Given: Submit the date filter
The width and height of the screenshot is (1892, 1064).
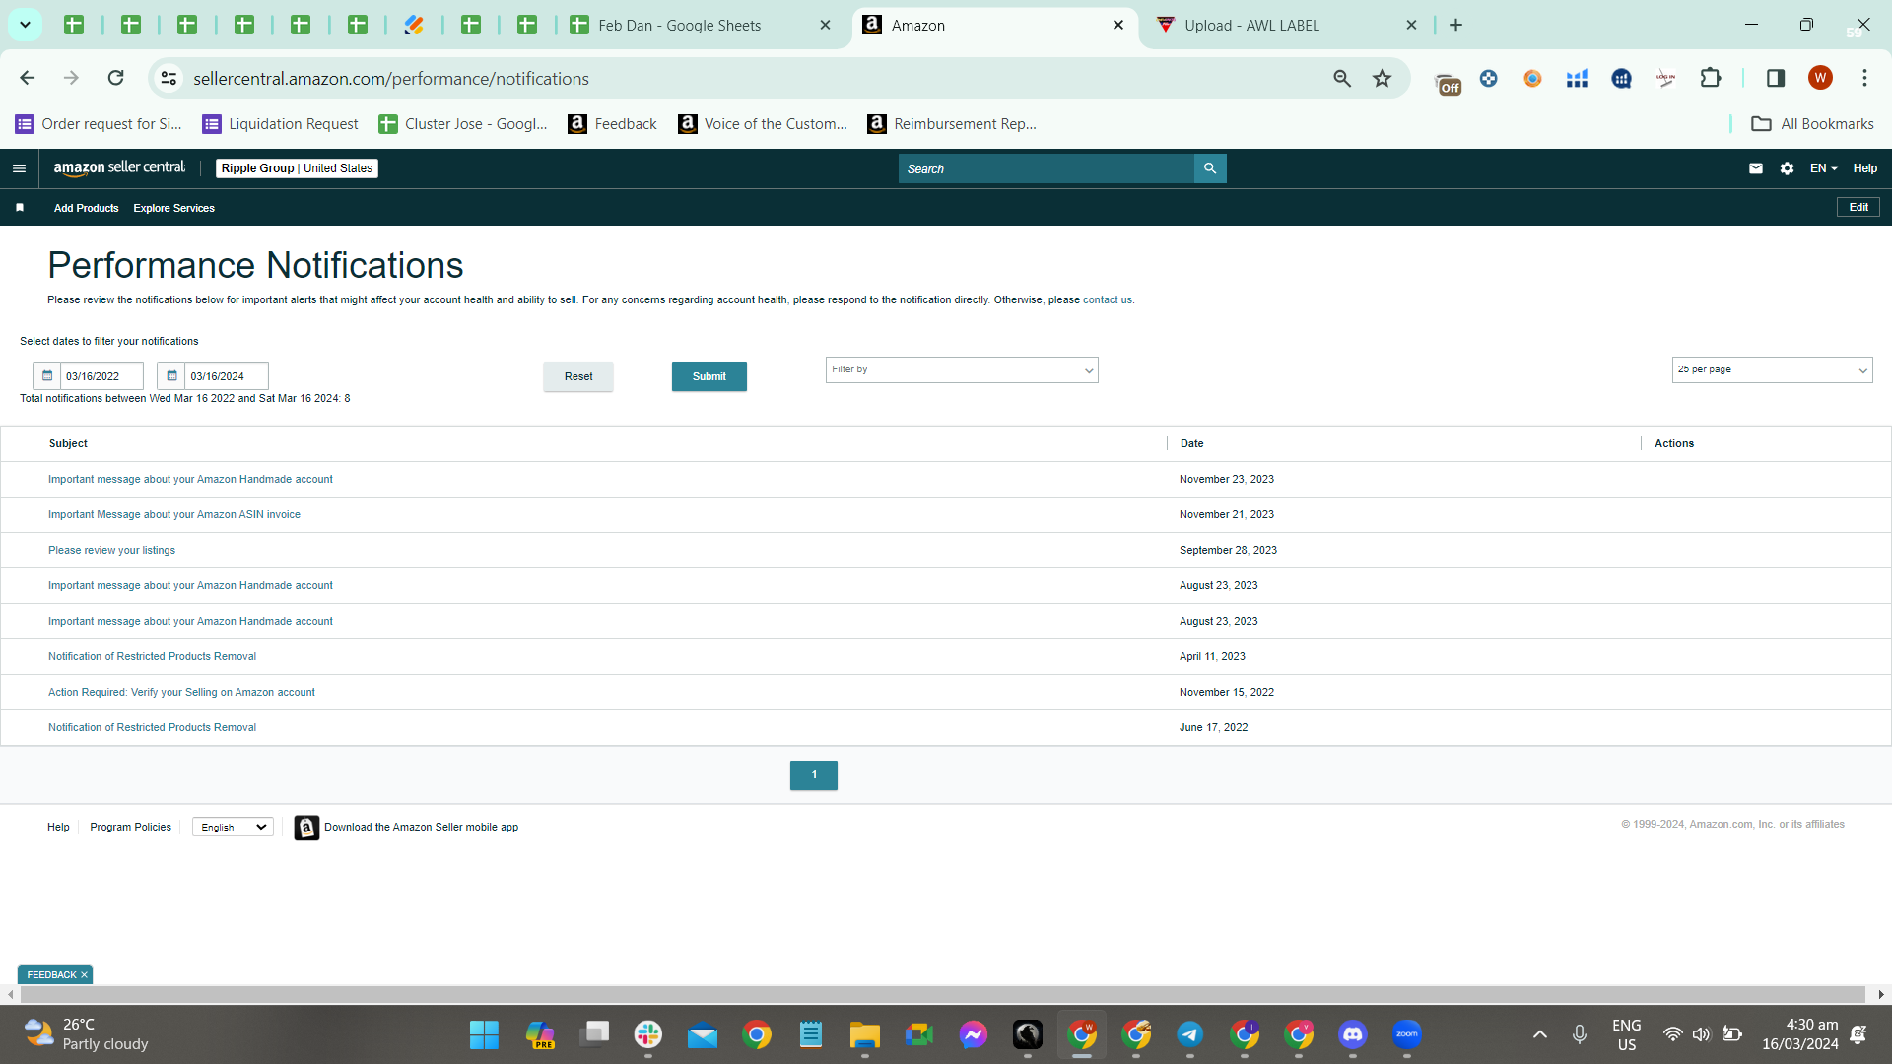Looking at the screenshot, I should click(x=709, y=376).
